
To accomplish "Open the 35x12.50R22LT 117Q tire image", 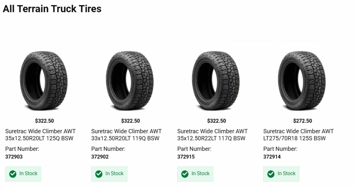I will pos(216,80).
